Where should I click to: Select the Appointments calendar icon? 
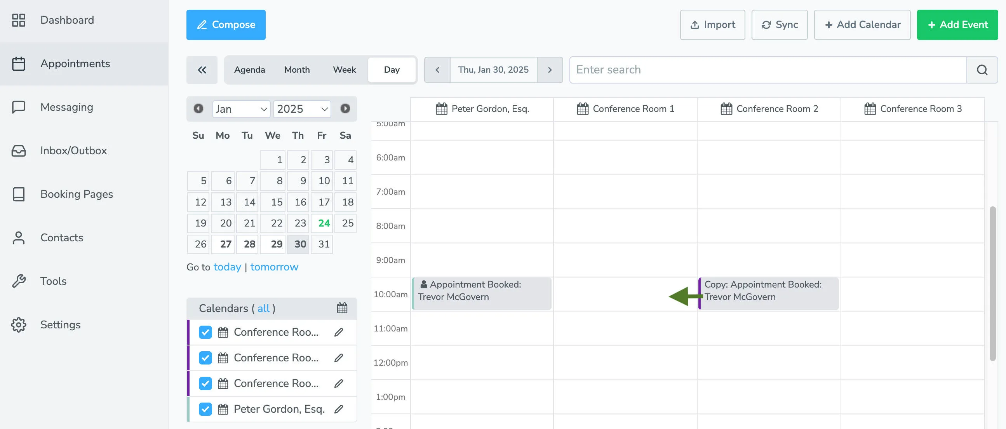coord(18,64)
